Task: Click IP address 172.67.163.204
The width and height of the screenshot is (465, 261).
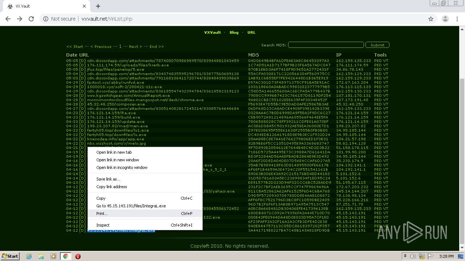Action: click(x=352, y=82)
